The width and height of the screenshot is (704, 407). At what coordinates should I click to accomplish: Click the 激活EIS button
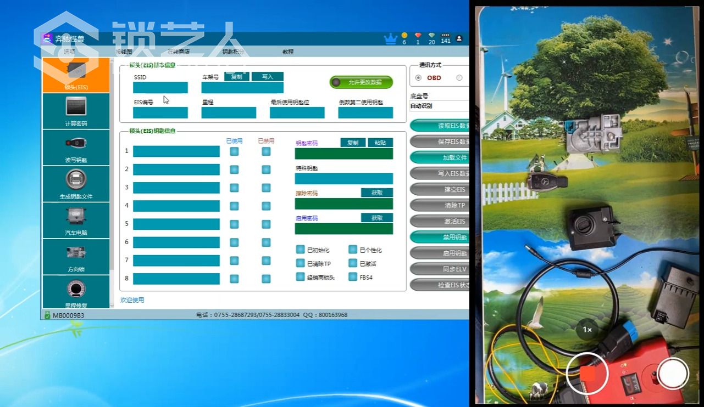[440, 221]
